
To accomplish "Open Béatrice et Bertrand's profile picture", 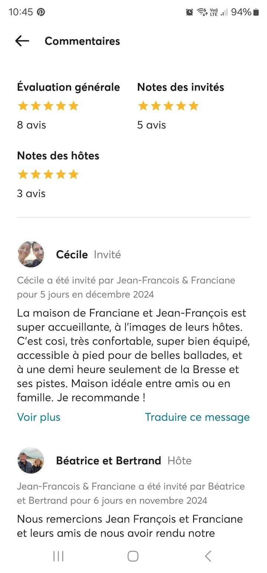I will coord(31,461).
